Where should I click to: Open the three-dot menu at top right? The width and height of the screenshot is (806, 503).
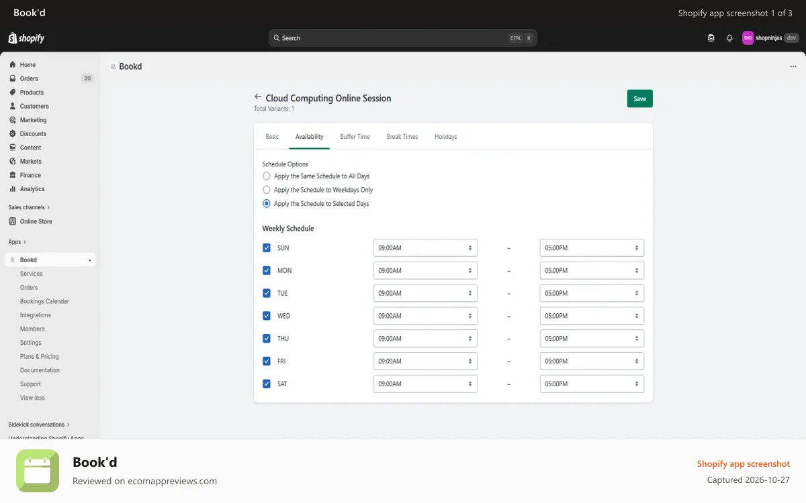[793, 66]
